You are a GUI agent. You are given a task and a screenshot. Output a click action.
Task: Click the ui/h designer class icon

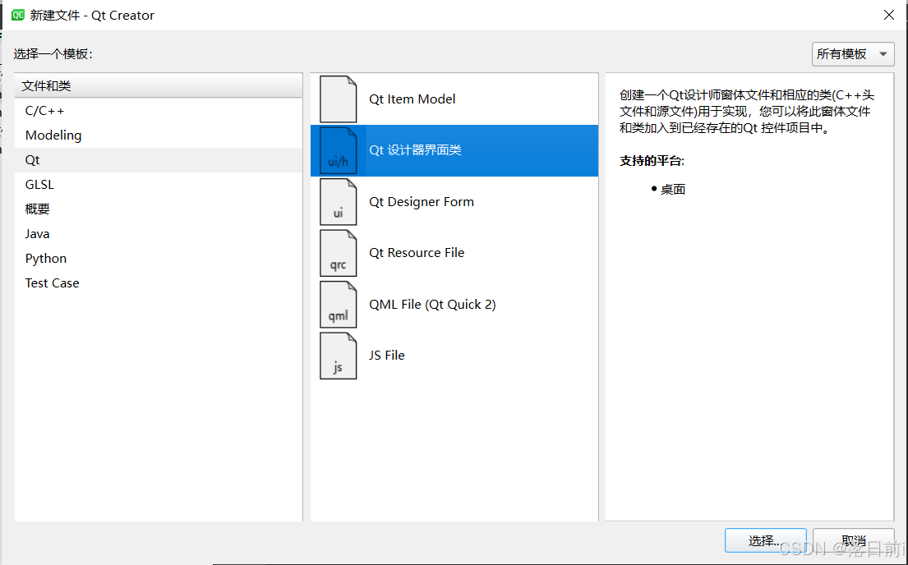[339, 150]
